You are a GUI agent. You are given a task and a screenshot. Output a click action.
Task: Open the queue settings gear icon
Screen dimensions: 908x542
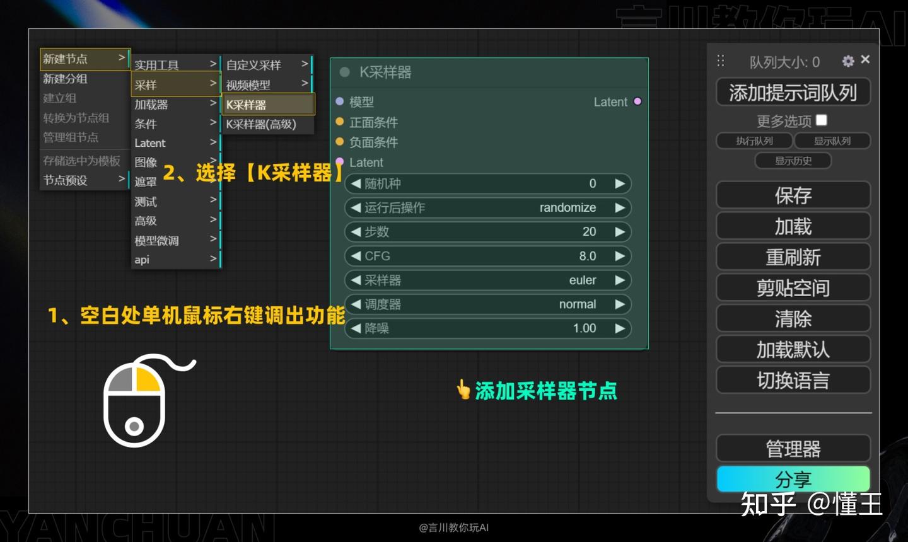click(848, 61)
